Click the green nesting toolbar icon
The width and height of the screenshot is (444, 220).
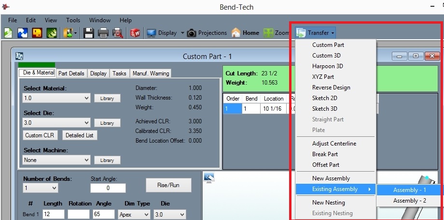tap(52, 33)
